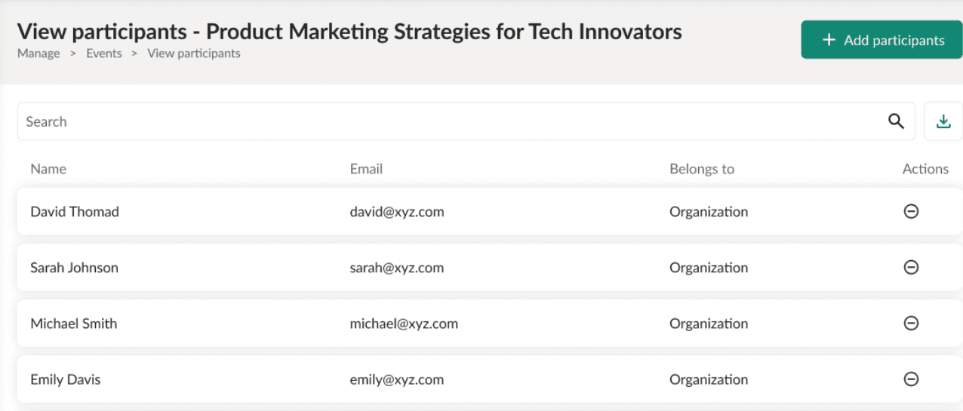Click the Actions column header

pyautogui.click(x=925, y=169)
